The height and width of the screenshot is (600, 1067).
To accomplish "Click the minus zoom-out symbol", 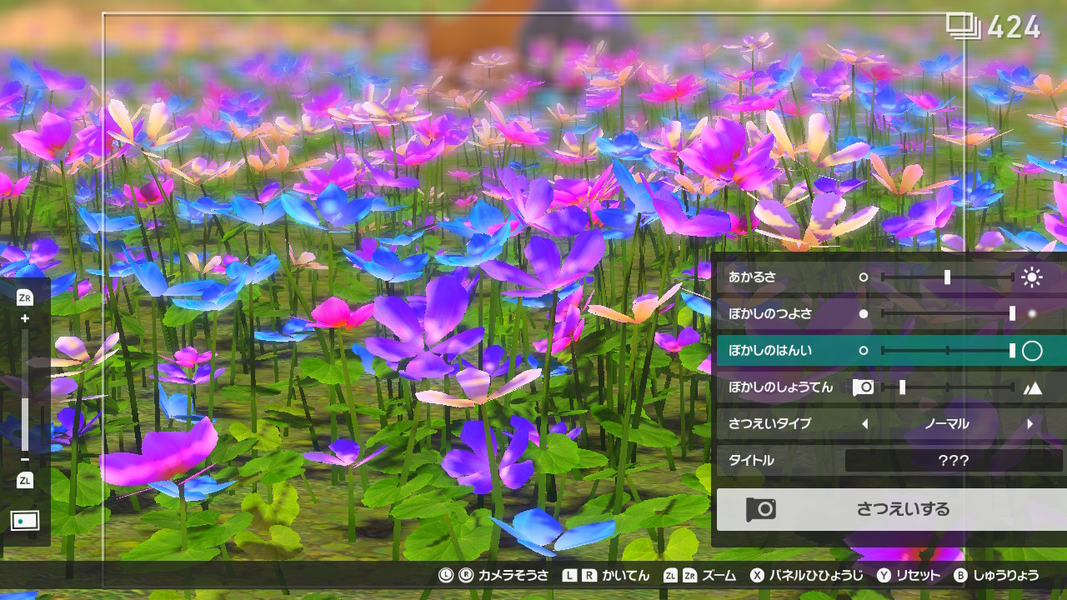I will coord(24,460).
